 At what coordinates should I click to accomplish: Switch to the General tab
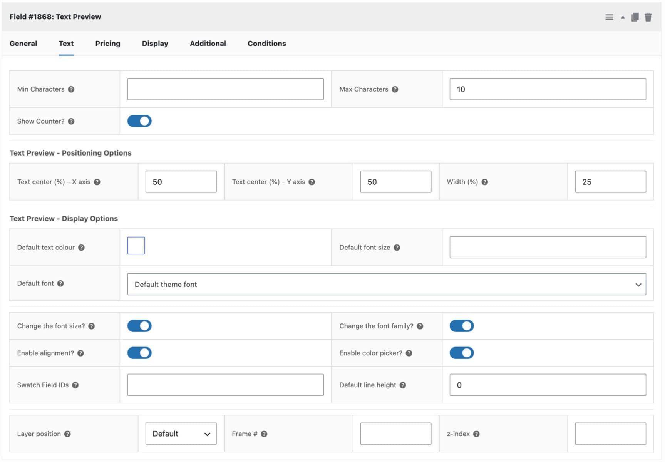tap(23, 44)
